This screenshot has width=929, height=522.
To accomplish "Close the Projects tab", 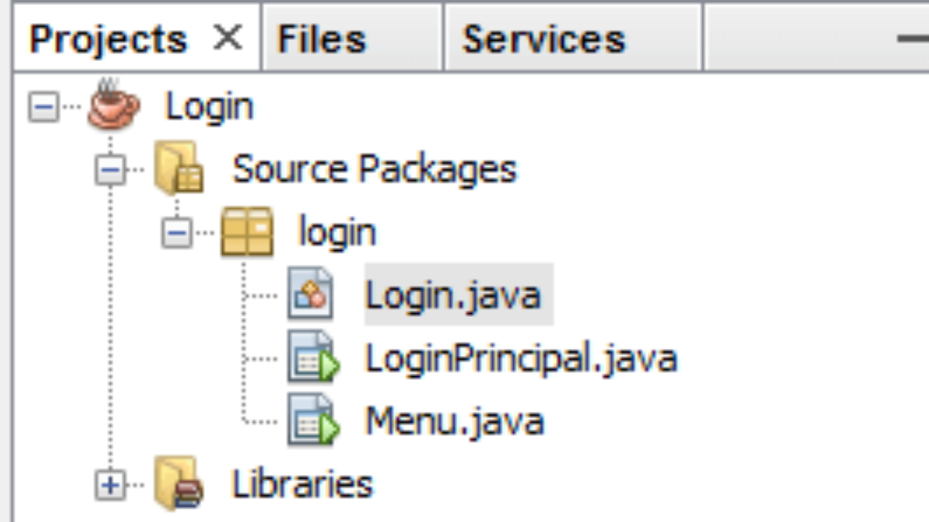I will 228,37.
